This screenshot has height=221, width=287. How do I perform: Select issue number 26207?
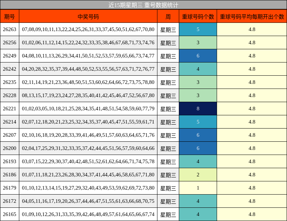10,135
